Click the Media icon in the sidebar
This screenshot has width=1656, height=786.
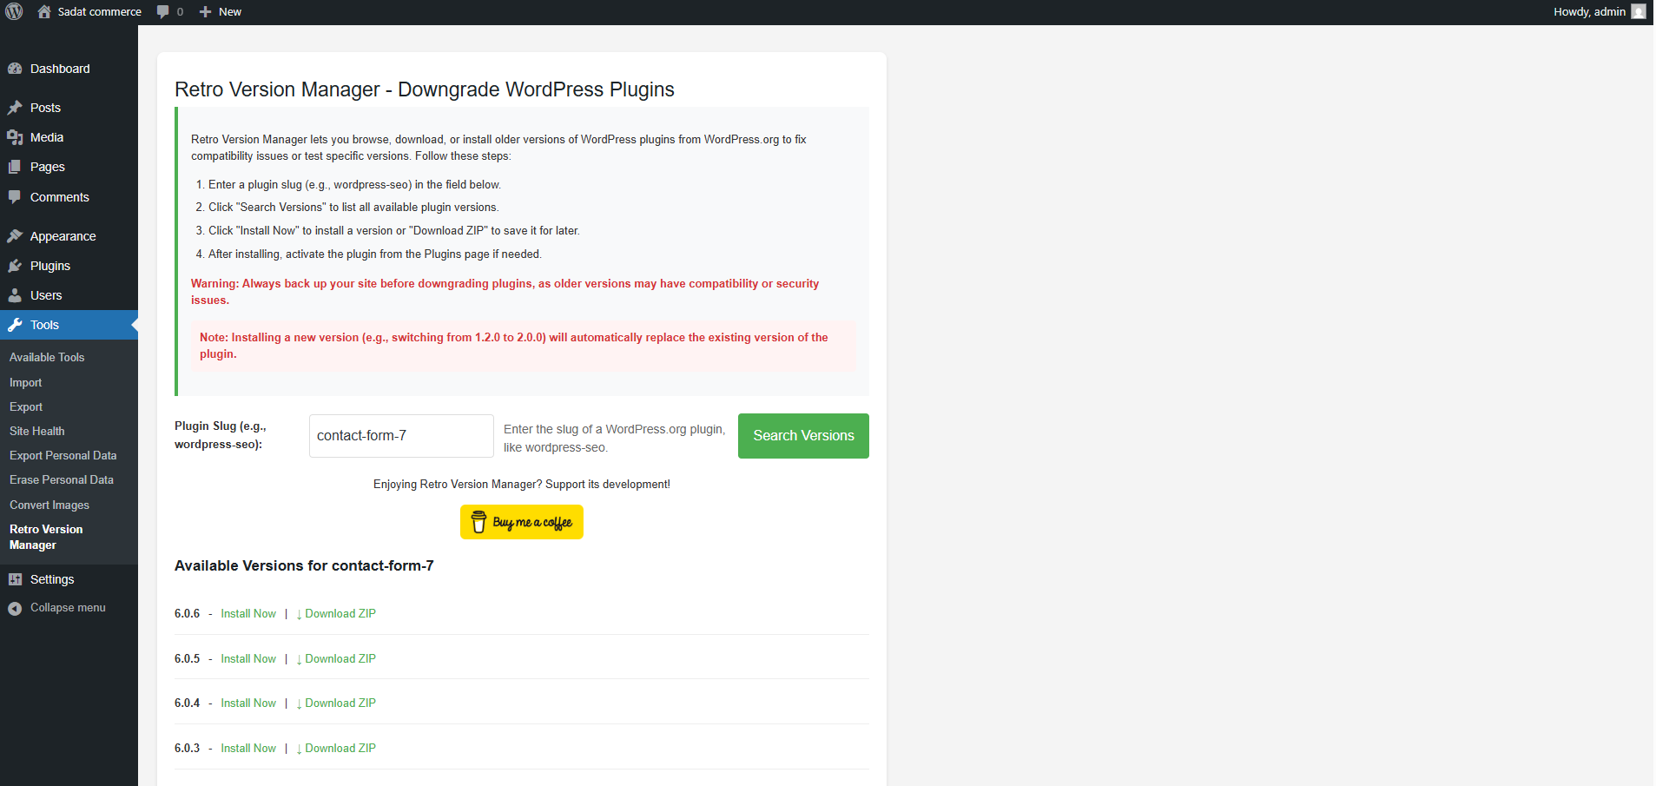tap(15, 137)
